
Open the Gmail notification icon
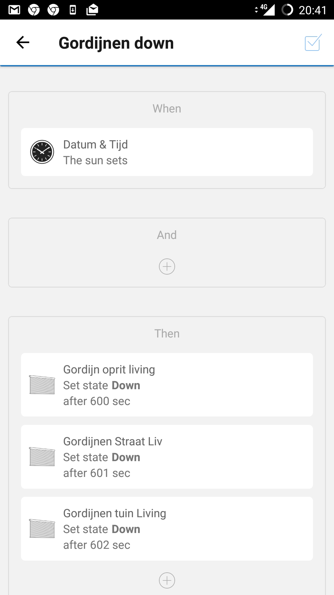coord(14,10)
